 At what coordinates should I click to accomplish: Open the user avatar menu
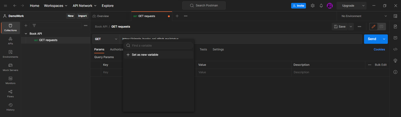tap(330, 6)
